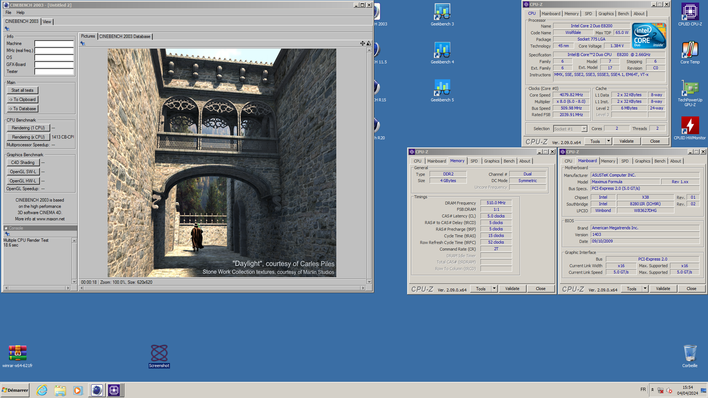Click Close button in CPU-Z Memory window
The height and width of the screenshot is (398, 708).
click(x=541, y=289)
